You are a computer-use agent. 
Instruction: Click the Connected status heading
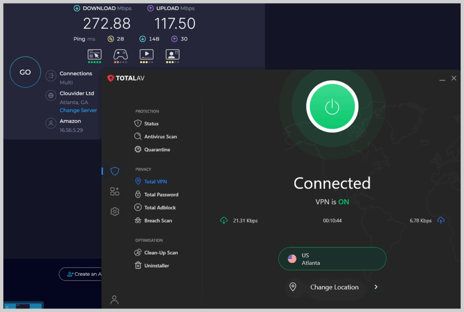pos(332,183)
